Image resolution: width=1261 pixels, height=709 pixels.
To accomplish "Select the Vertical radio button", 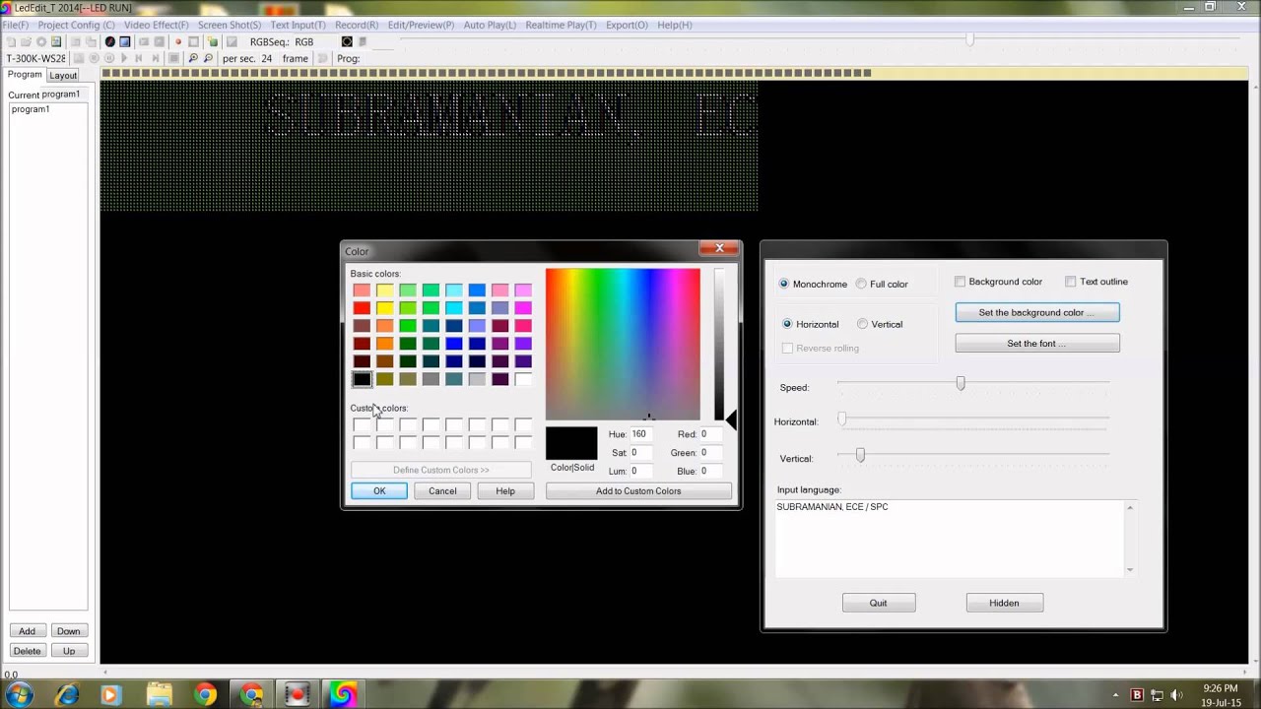I will coord(863,324).
